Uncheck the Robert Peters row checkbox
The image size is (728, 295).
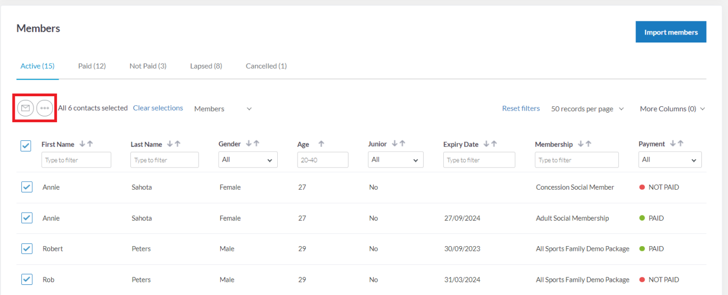(x=27, y=249)
